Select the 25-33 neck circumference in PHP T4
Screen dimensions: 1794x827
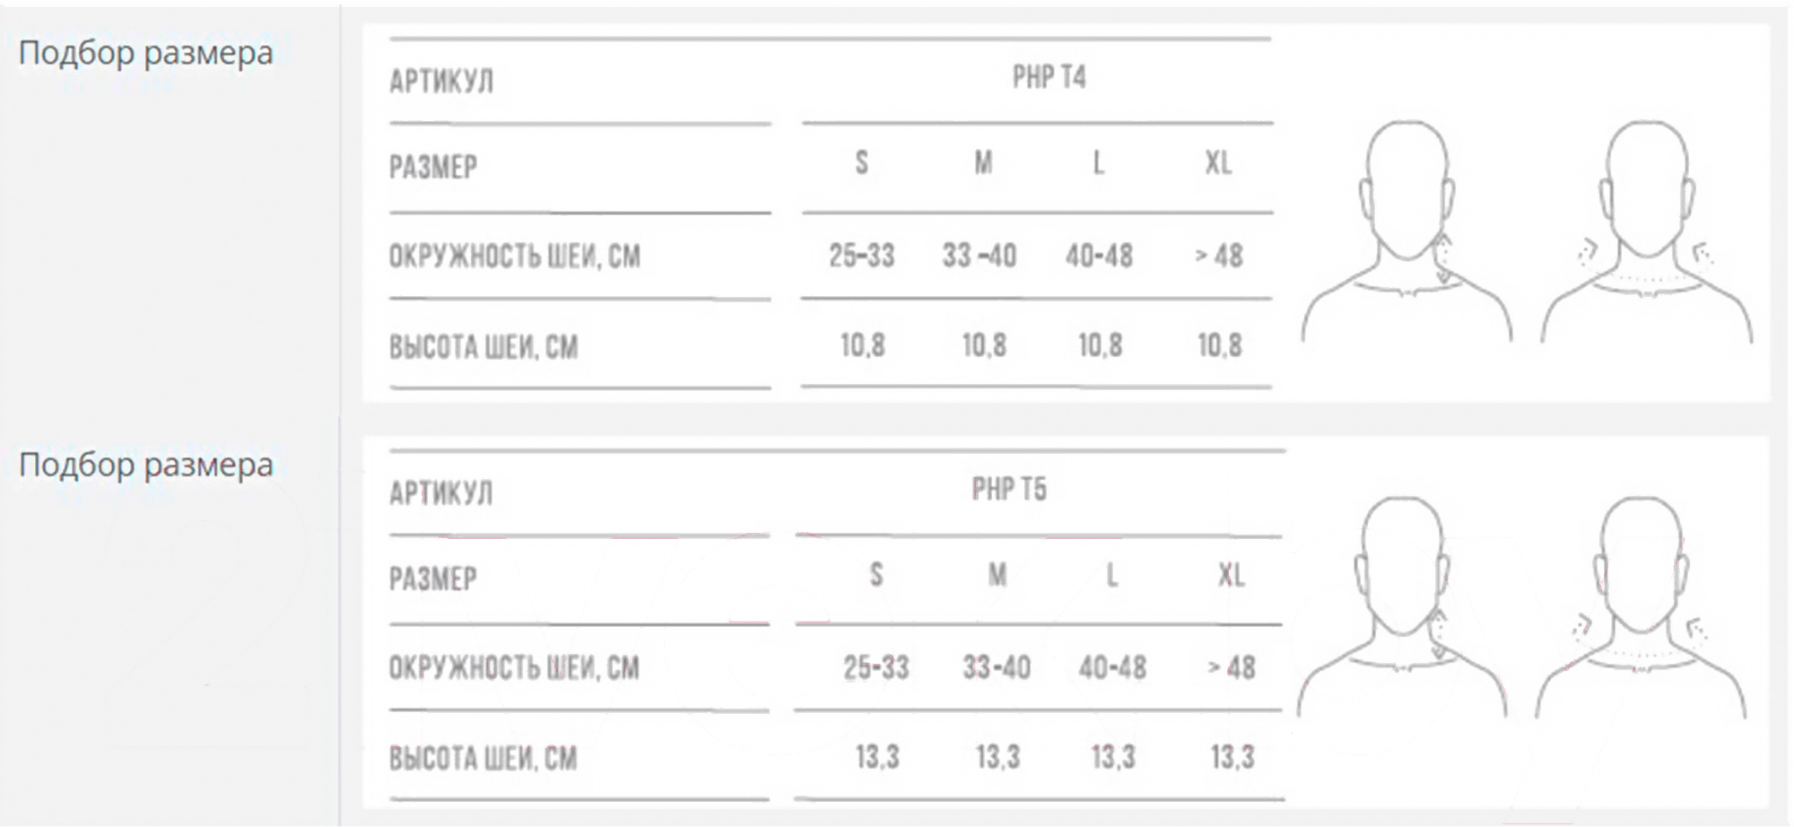click(x=861, y=257)
